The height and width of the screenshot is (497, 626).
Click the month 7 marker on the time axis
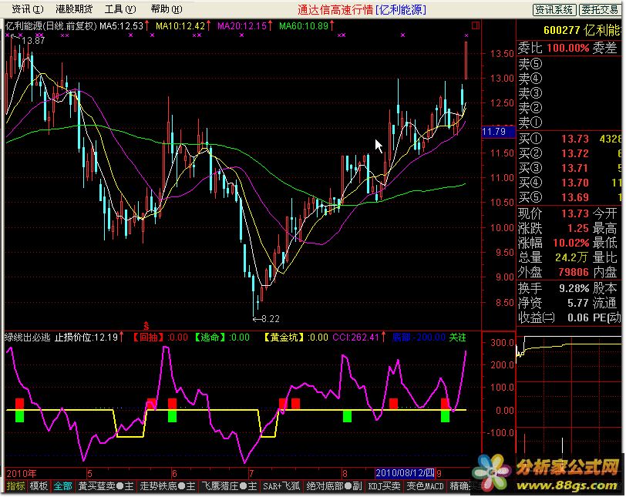251,473
